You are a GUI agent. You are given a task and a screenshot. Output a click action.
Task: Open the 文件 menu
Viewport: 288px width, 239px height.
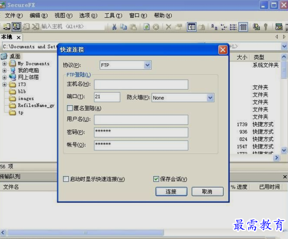click(x=14, y=16)
